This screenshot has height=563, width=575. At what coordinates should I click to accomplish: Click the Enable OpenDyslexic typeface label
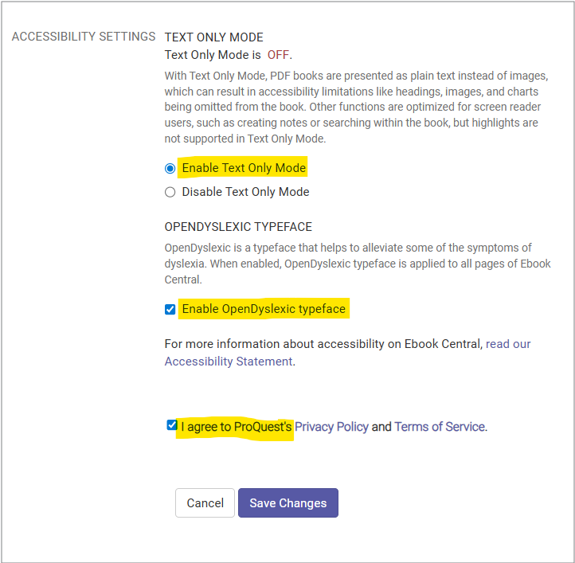coord(264,309)
